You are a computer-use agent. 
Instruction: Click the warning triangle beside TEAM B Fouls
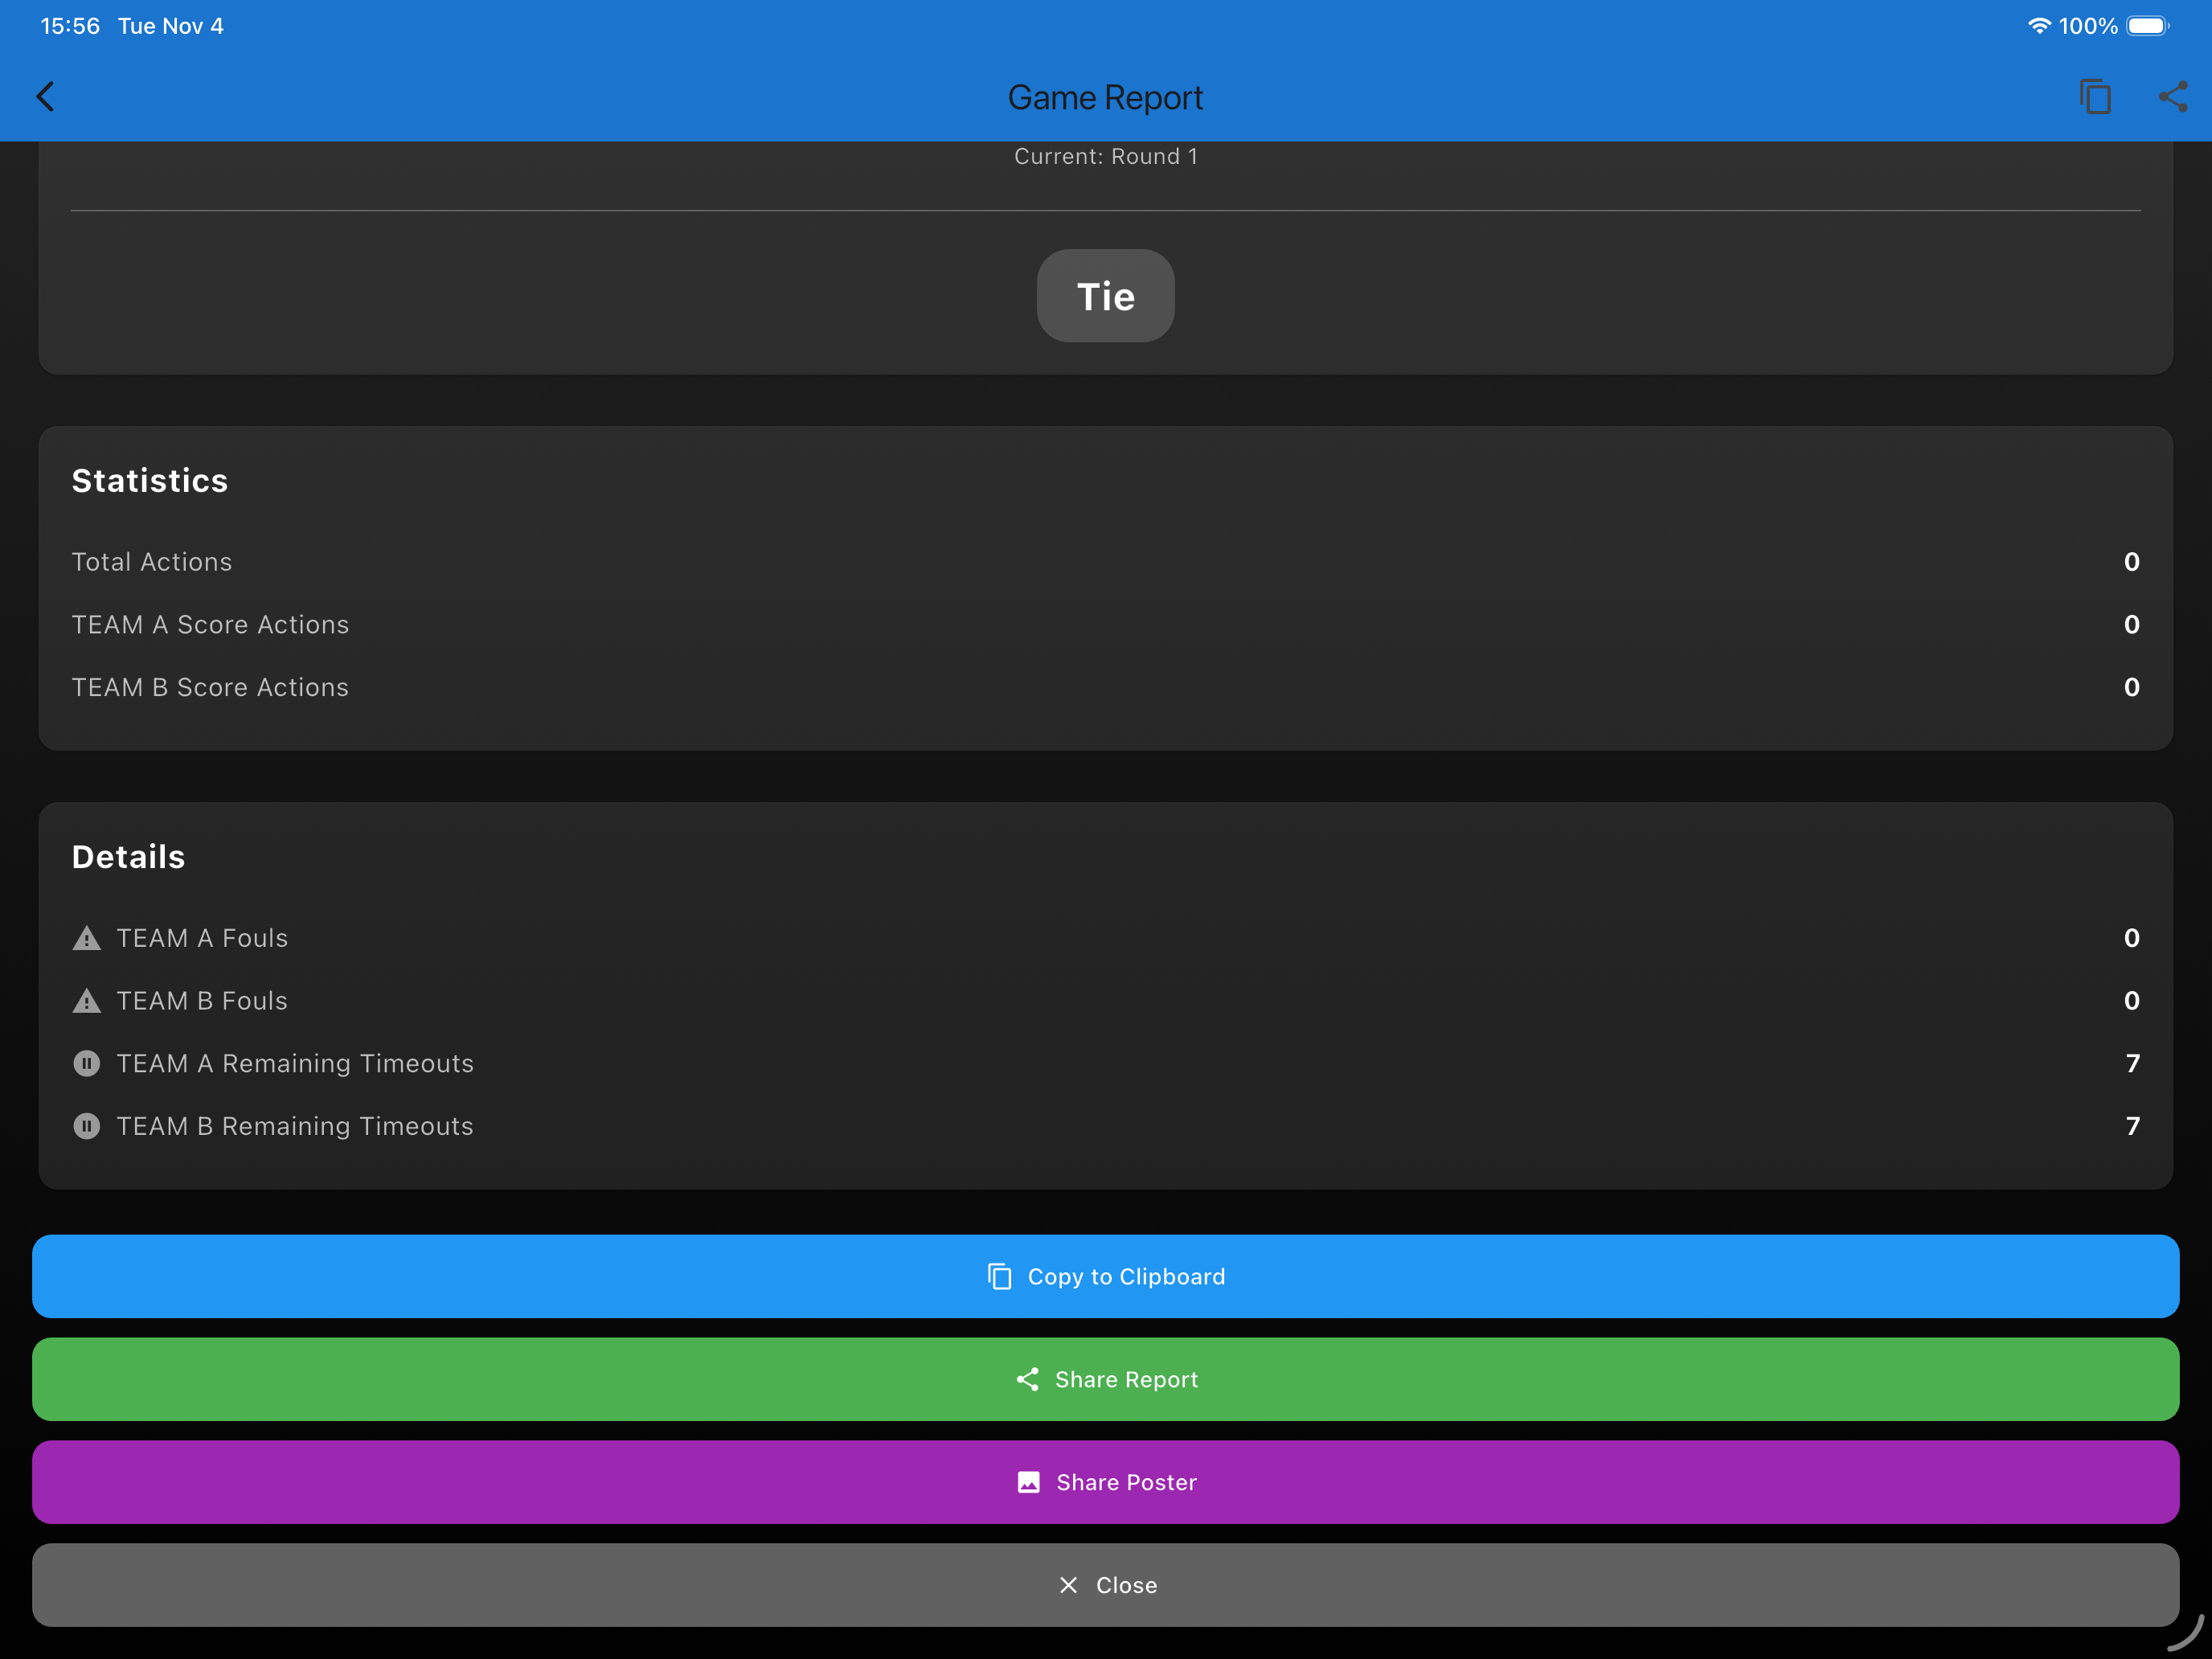[x=87, y=1000]
